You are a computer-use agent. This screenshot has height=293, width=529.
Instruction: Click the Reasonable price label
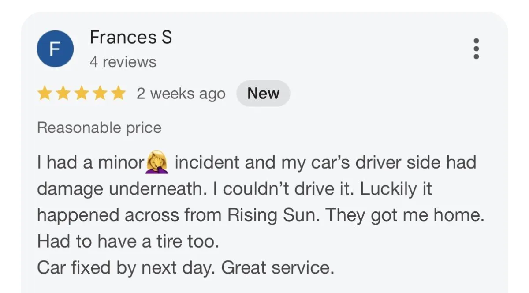[x=99, y=128]
